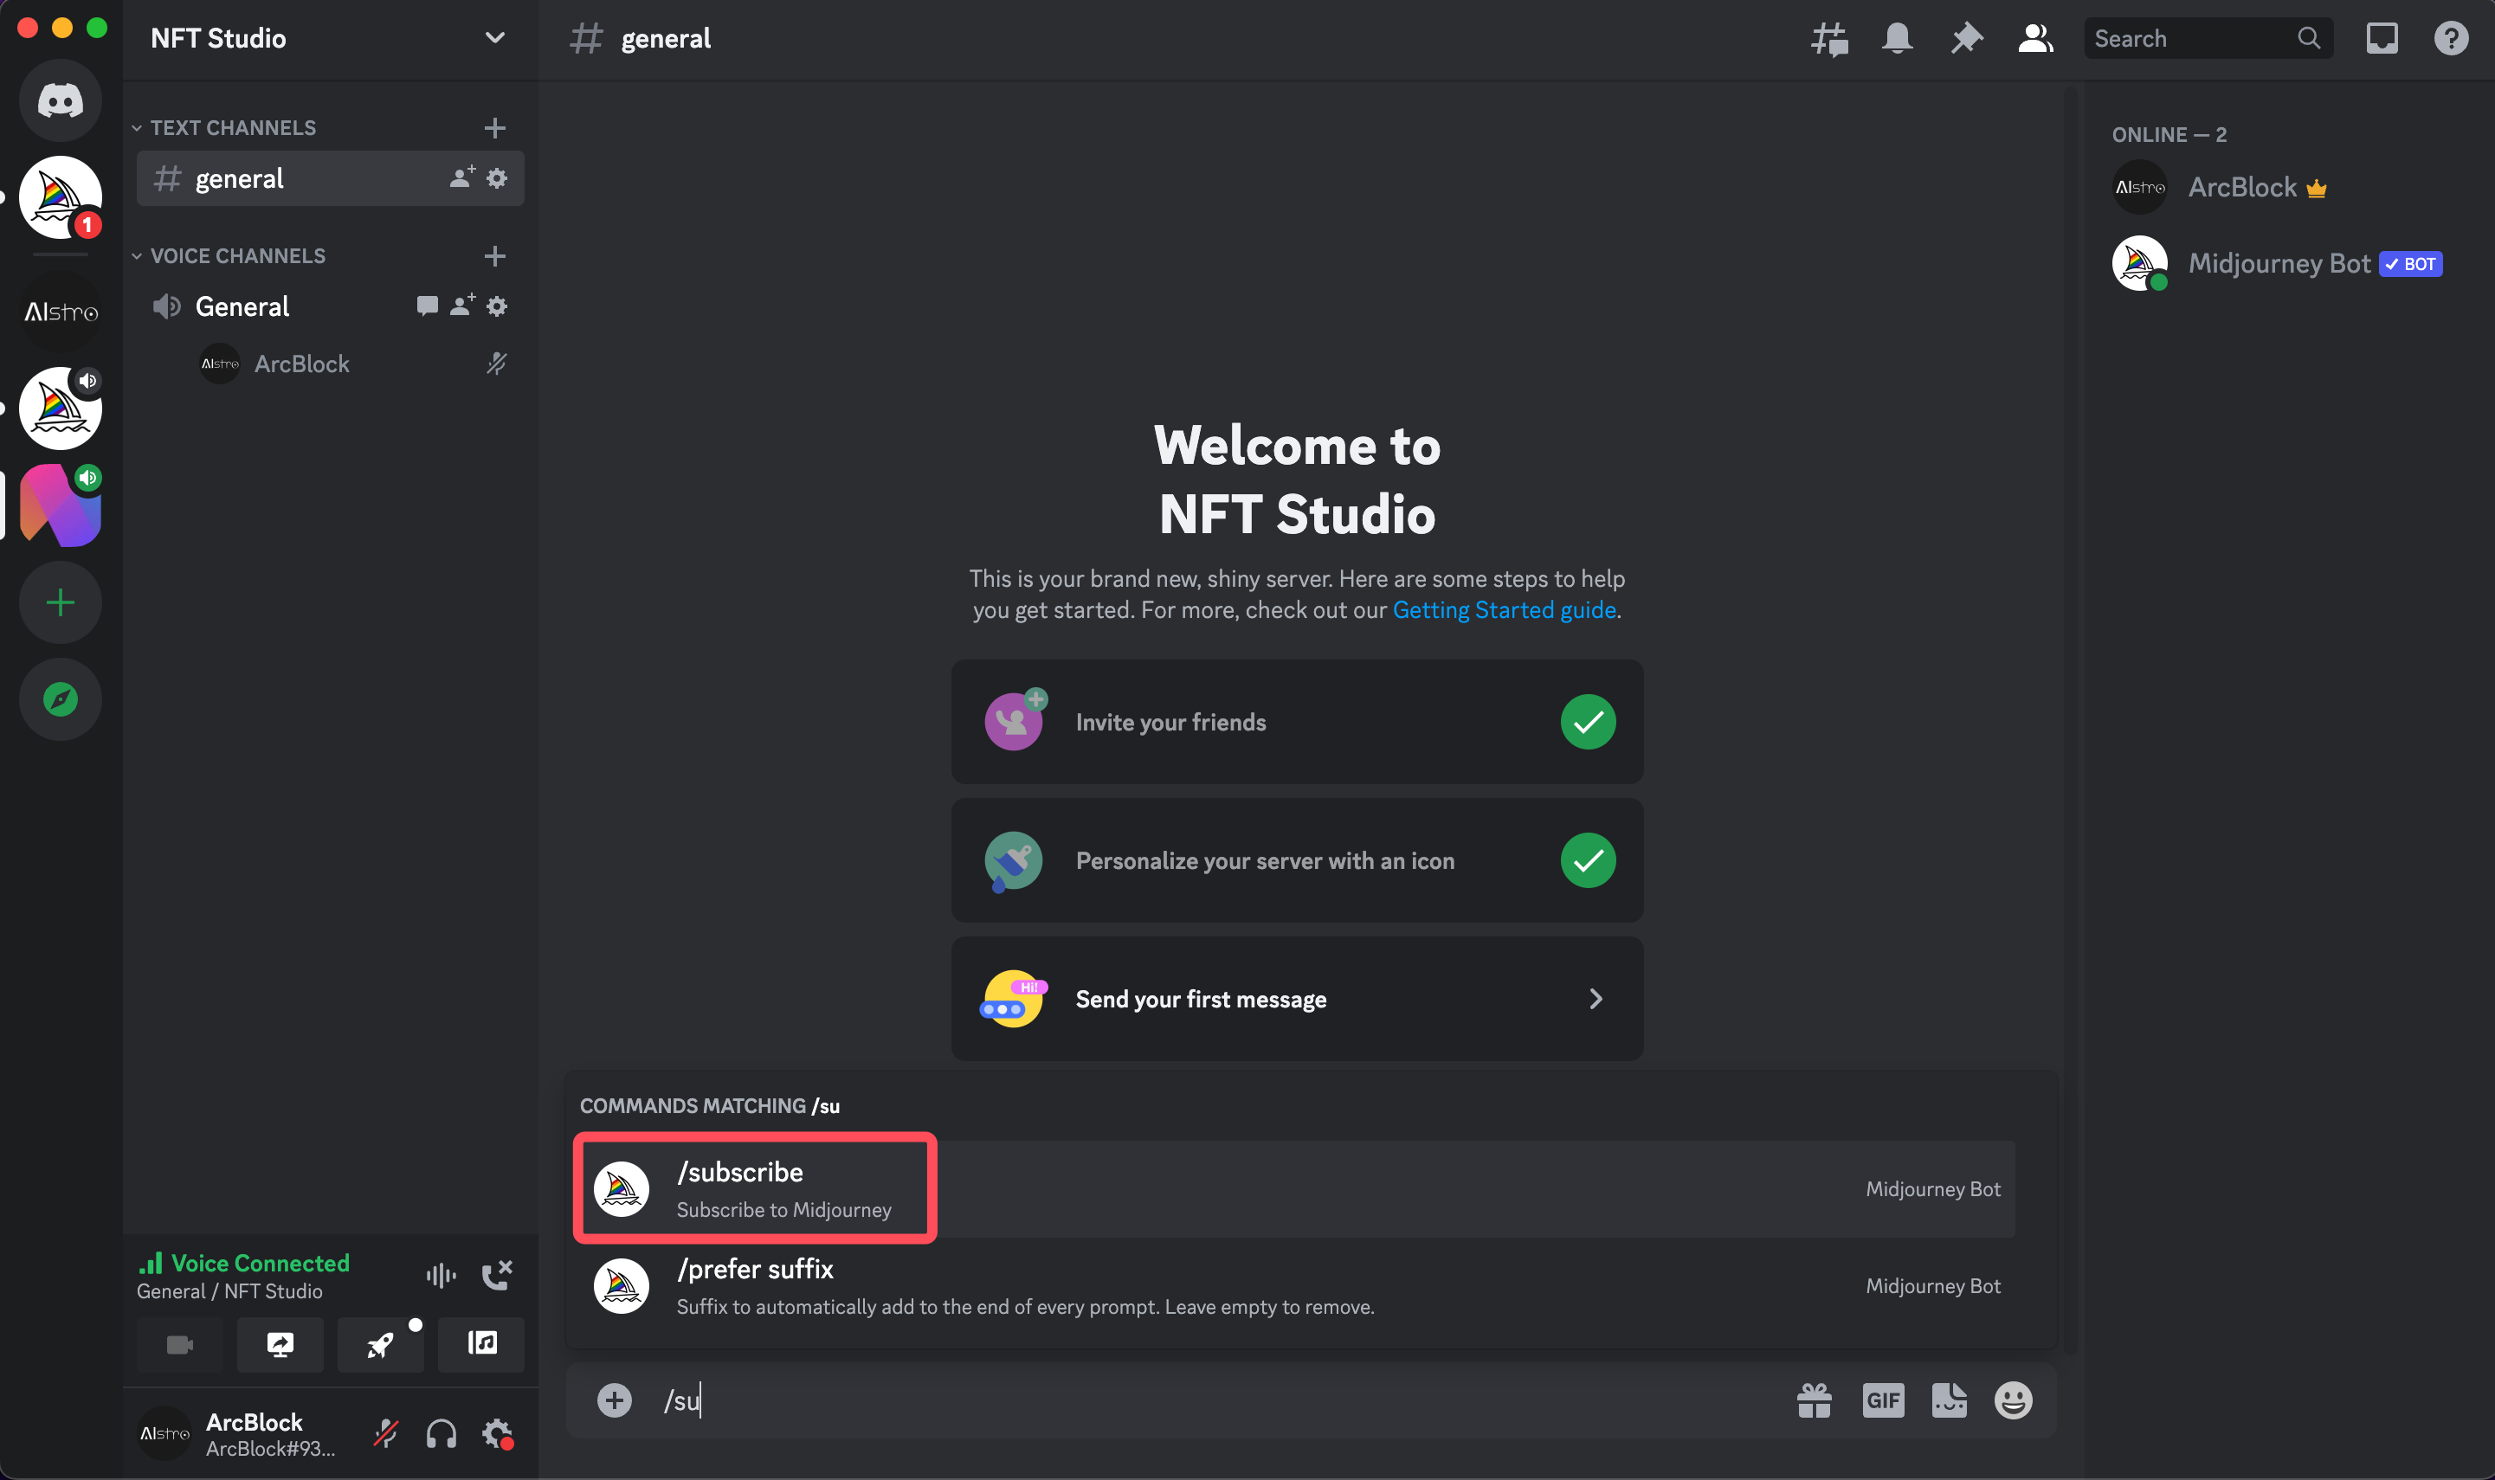The height and width of the screenshot is (1480, 2495).
Task: Collapse the Voice Channels category
Action: pos(236,256)
